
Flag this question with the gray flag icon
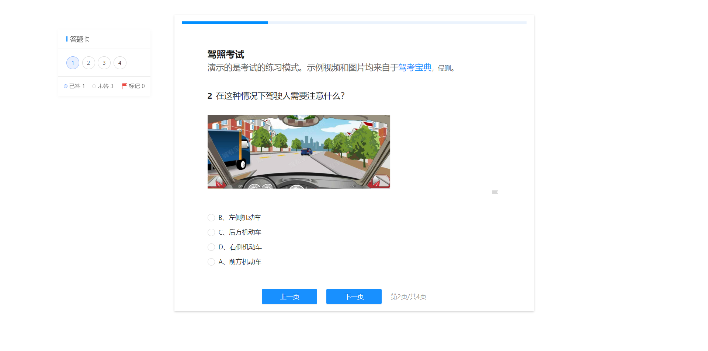click(x=494, y=194)
